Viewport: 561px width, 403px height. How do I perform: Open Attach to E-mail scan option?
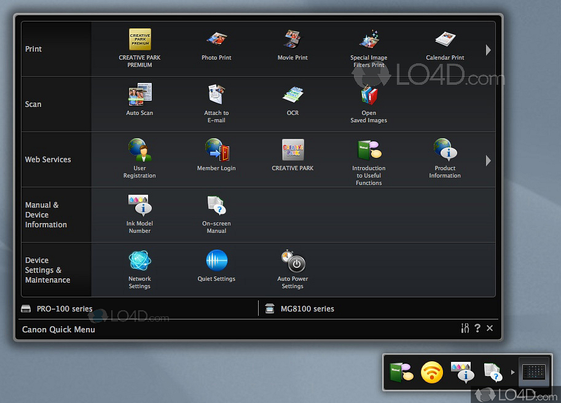coord(216,95)
